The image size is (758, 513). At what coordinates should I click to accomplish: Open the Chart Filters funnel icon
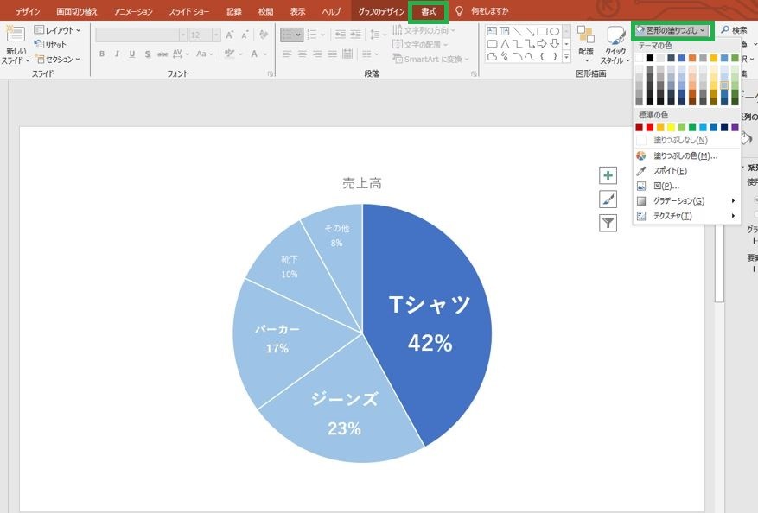(608, 223)
